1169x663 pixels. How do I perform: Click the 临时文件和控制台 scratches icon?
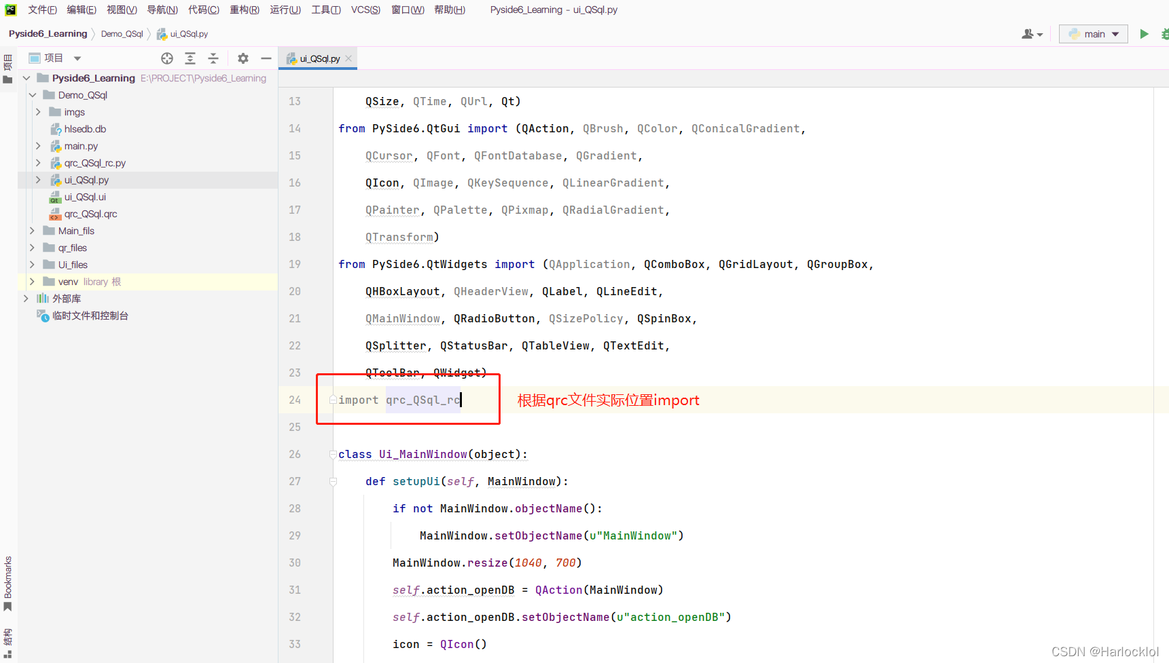(x=43, y=316)
